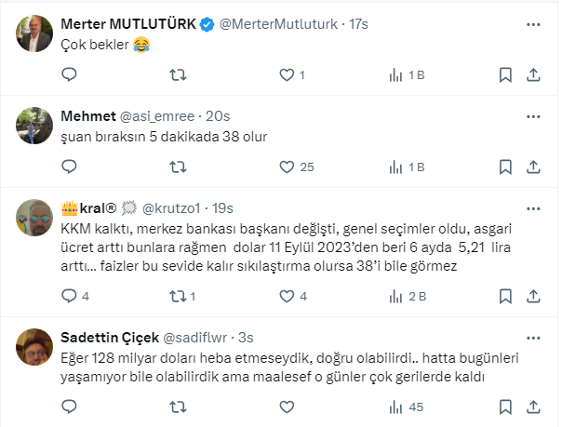Reply to Merter MUTLUTÜRK's tweet
Screen dimensions: 562x427
(x=70, y=74)
